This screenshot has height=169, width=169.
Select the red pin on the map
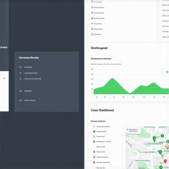[165, 161]
